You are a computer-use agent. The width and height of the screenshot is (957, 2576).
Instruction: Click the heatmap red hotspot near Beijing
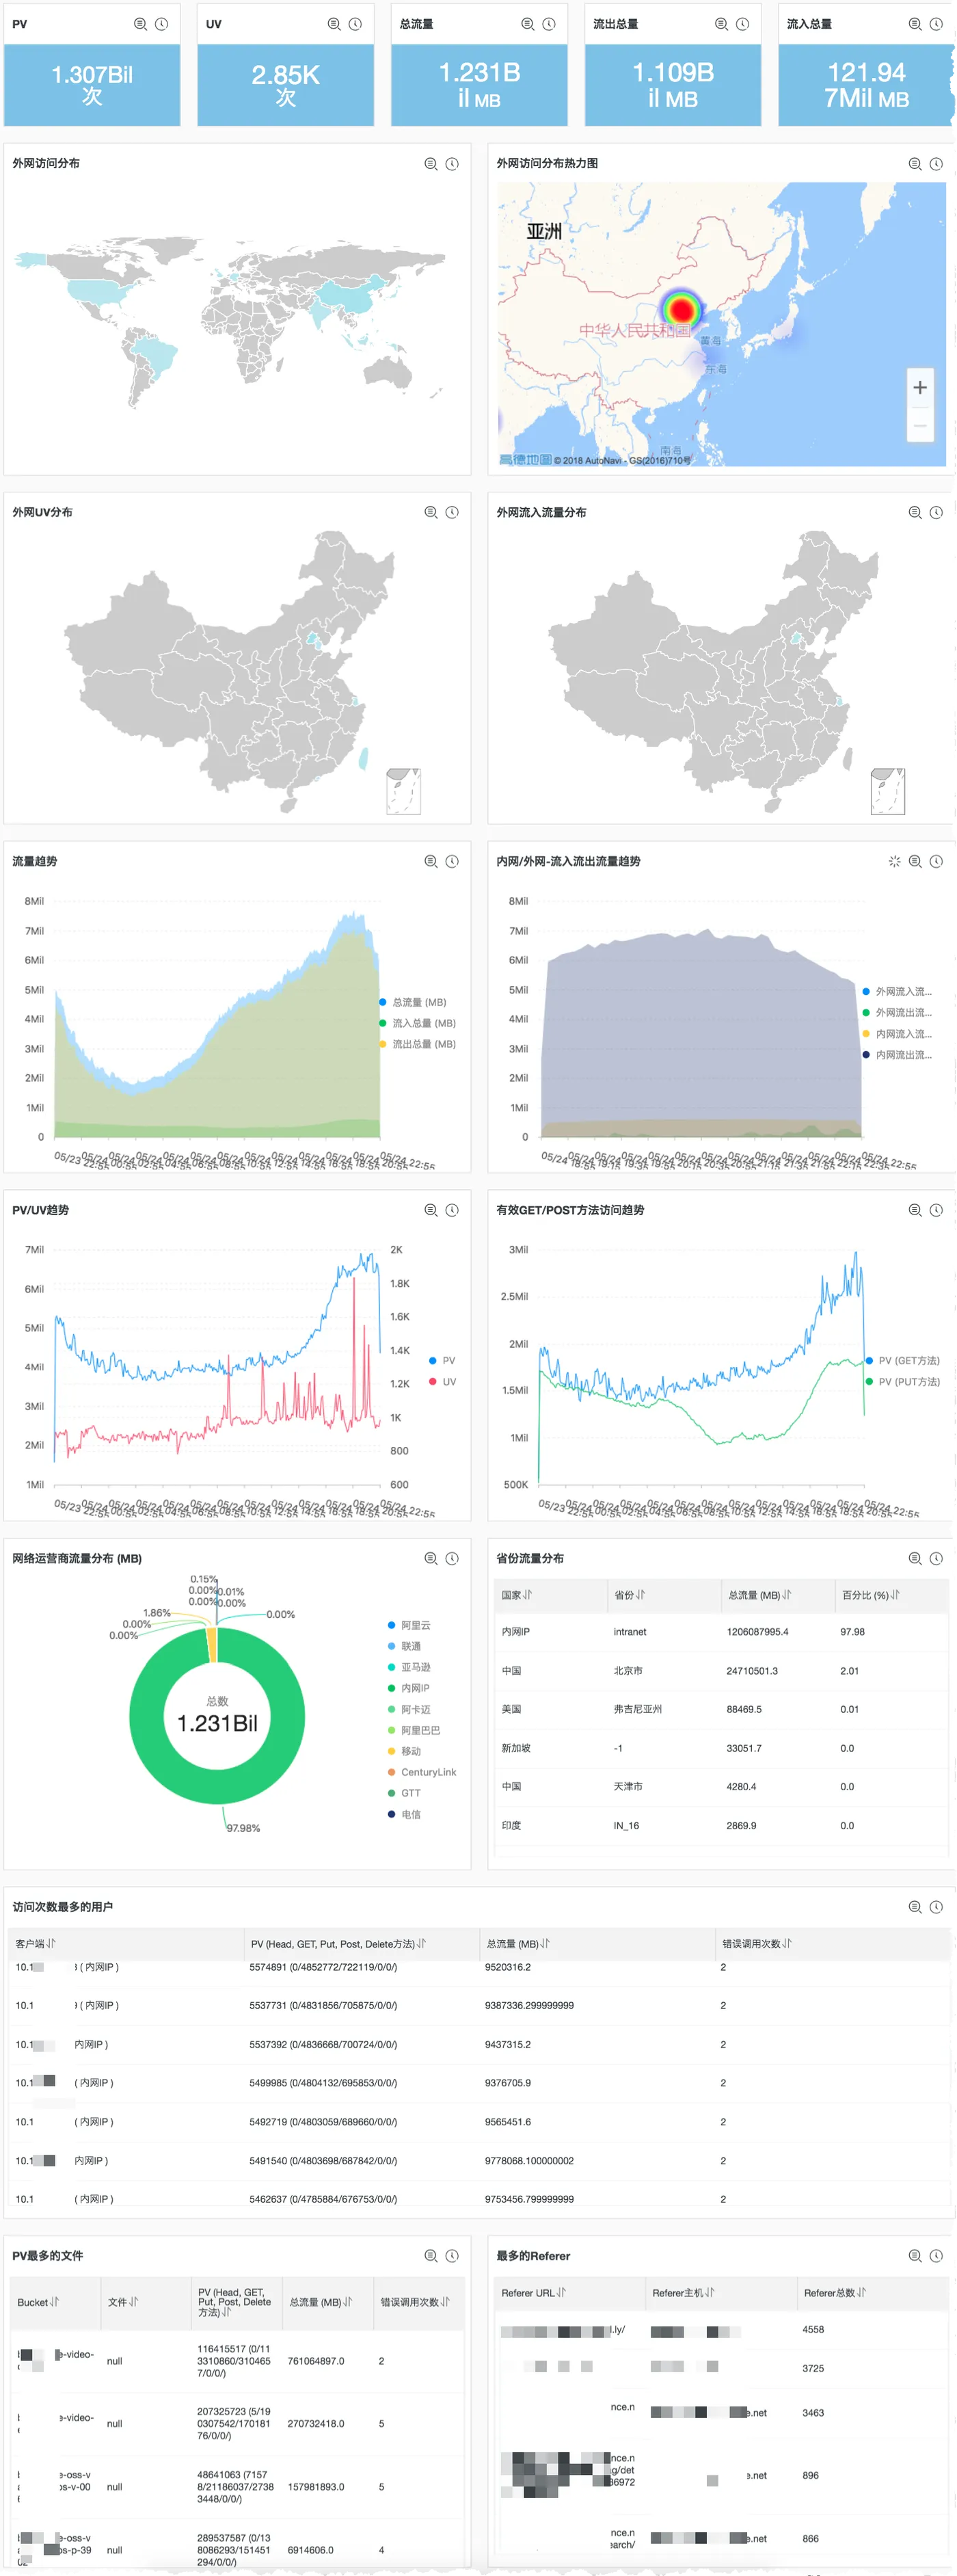click(x=682, y=310)
